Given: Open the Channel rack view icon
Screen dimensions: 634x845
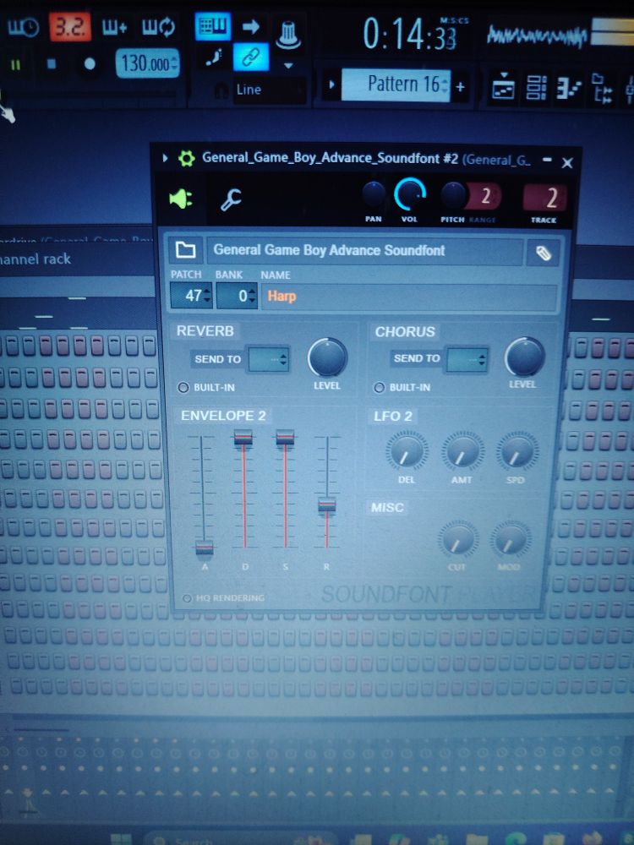Looking at the screenshot, I should click(x=536, y=87).
